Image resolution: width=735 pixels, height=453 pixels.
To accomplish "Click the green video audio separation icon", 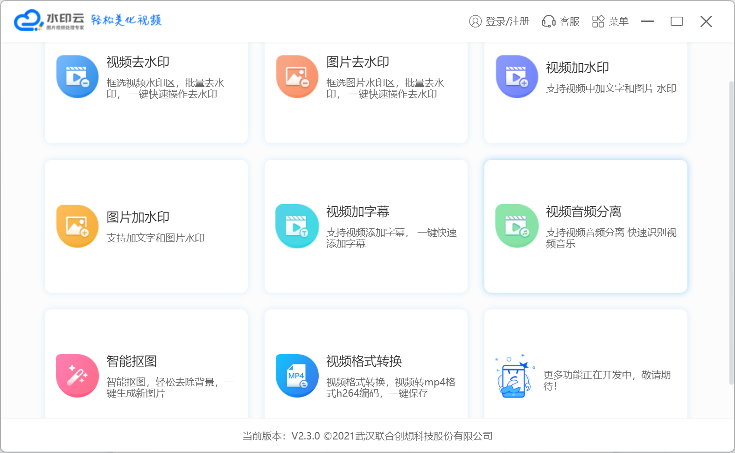I will [517, 226].
